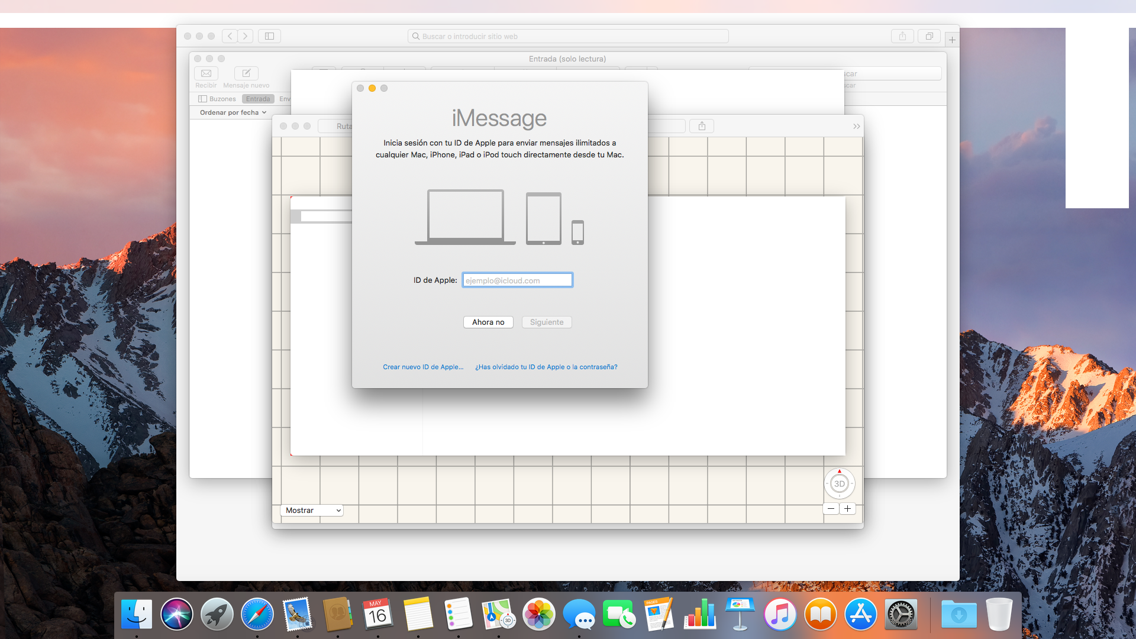Viewport: 1136px width, 639px height.
Task: Select the Entrada mailbox tab
Action: click(258, 99)
